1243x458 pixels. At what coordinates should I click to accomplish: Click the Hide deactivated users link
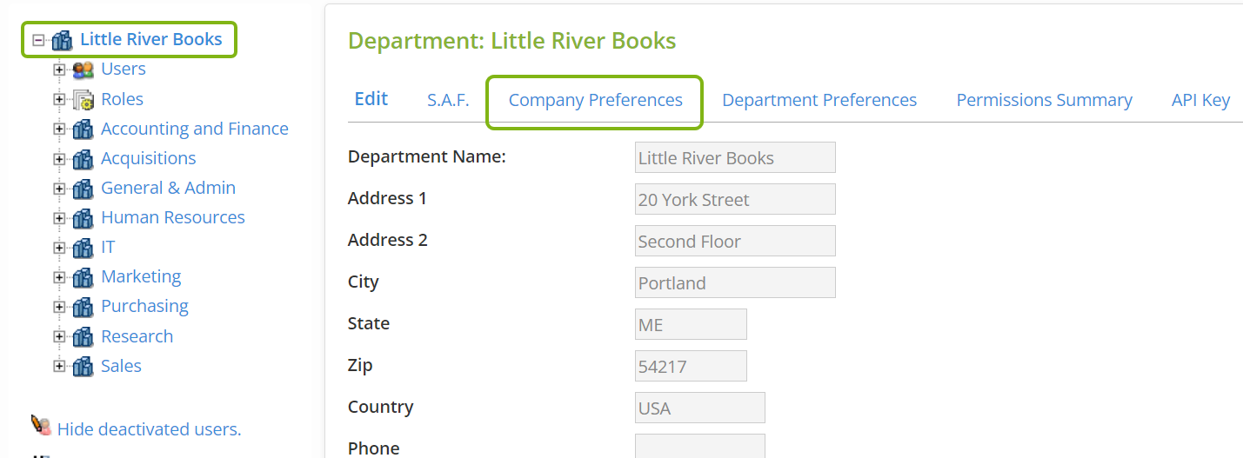click(150, 429)
